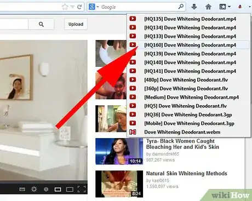252x201 pixels.
Task: Enter full screen with the player icon
Action: [x=82, y=189]
